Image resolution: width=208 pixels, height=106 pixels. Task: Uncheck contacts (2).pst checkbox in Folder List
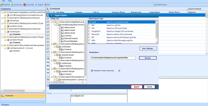coord(57,55)
